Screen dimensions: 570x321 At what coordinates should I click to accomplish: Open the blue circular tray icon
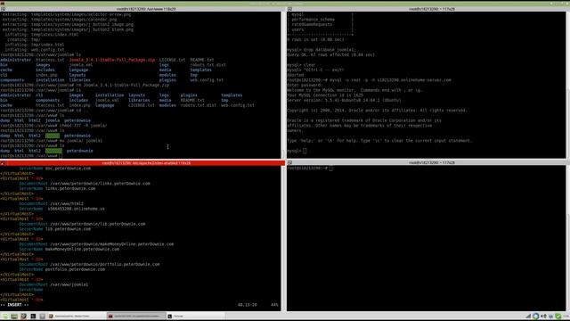pos(536,317)
